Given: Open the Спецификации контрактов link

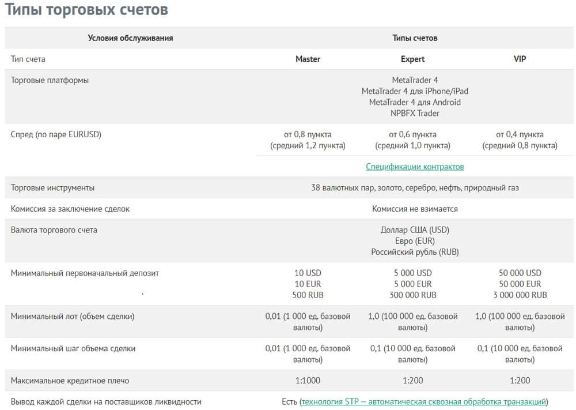Looking at the screenshot, I should 415,167.
